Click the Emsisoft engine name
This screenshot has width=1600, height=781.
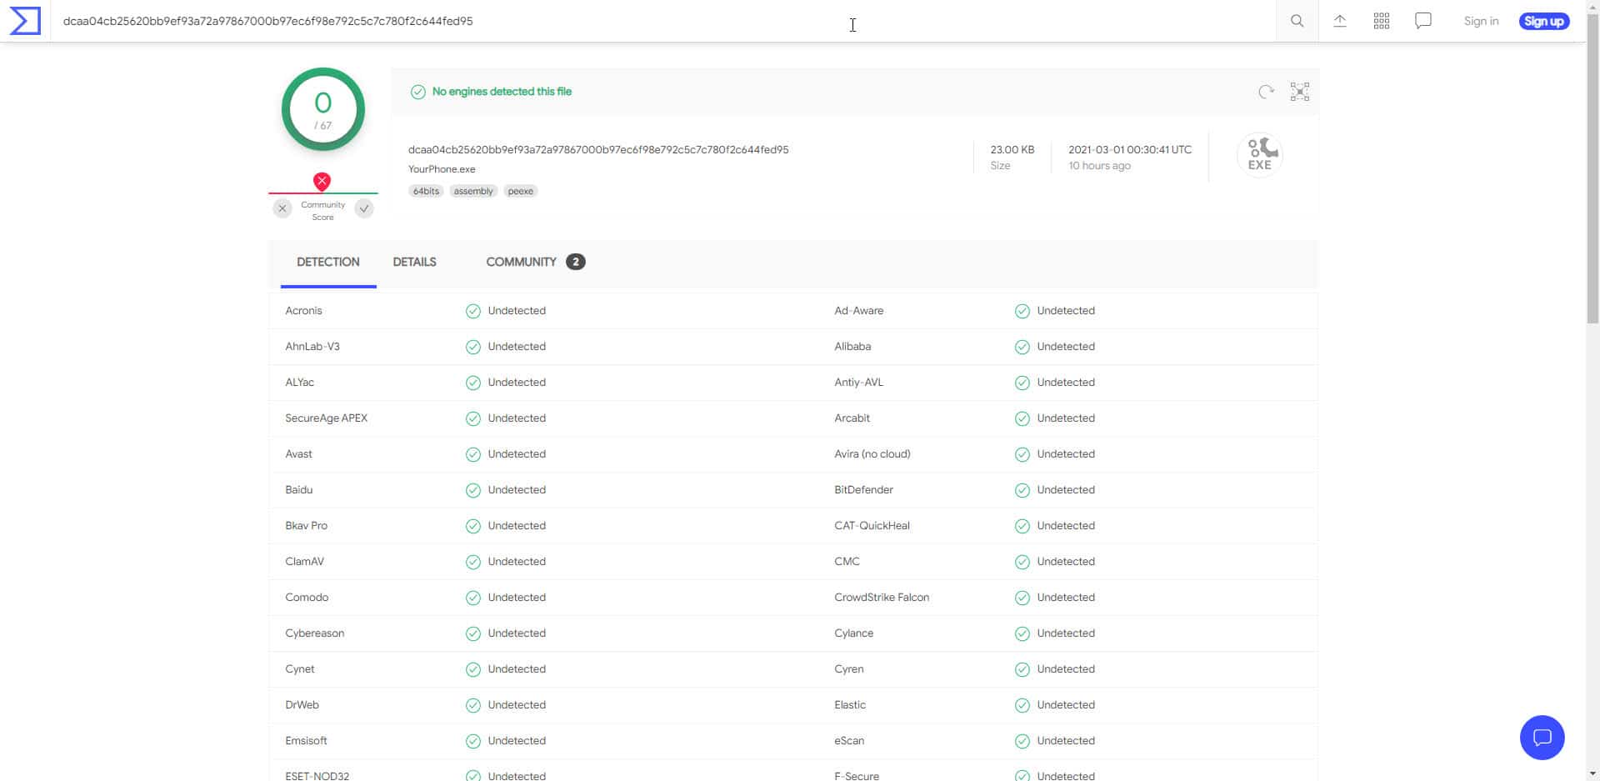pyautogui.click(x=306, y=741)
